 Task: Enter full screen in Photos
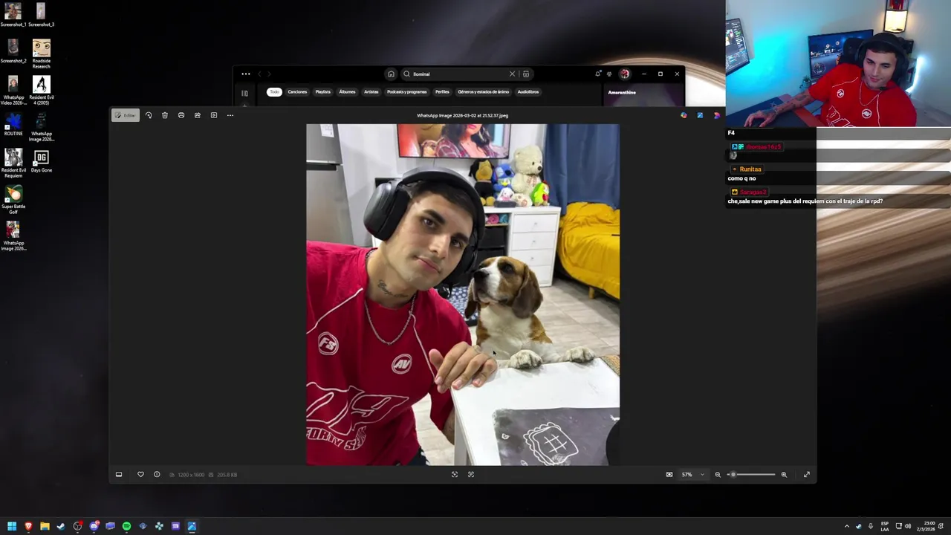pos(807,474)
